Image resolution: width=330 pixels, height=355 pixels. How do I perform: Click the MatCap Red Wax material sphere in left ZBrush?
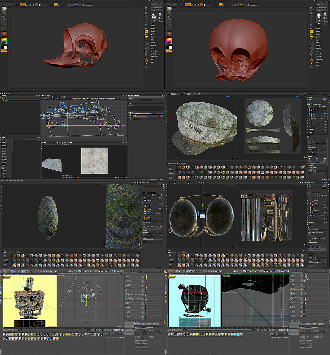pos(4,34)
